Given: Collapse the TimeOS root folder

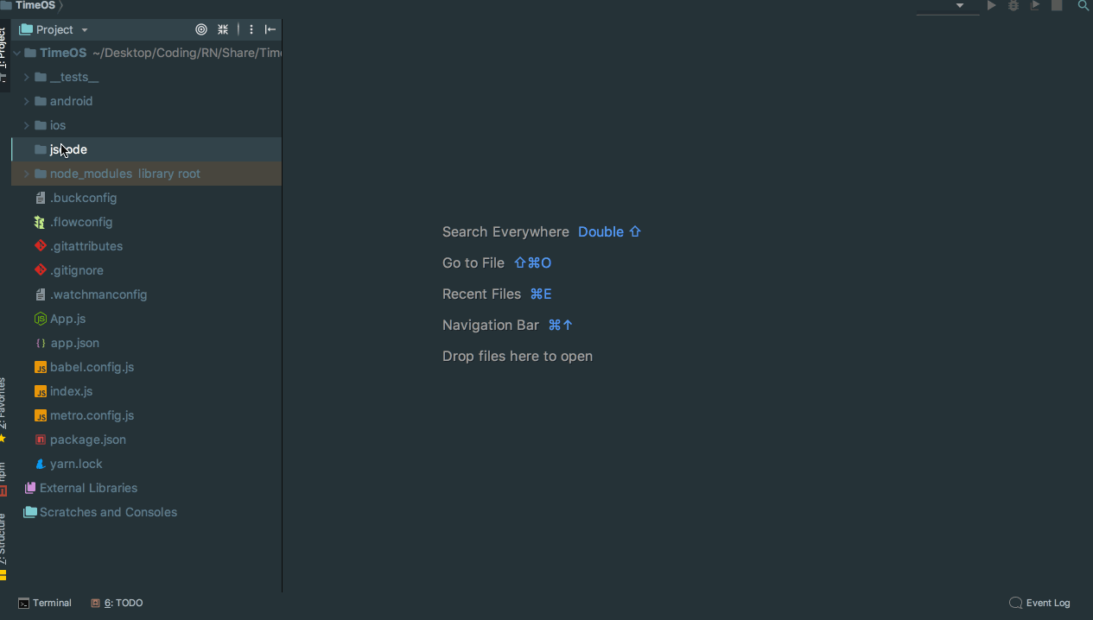Looking at the screenshot, I should pos(16,53).
